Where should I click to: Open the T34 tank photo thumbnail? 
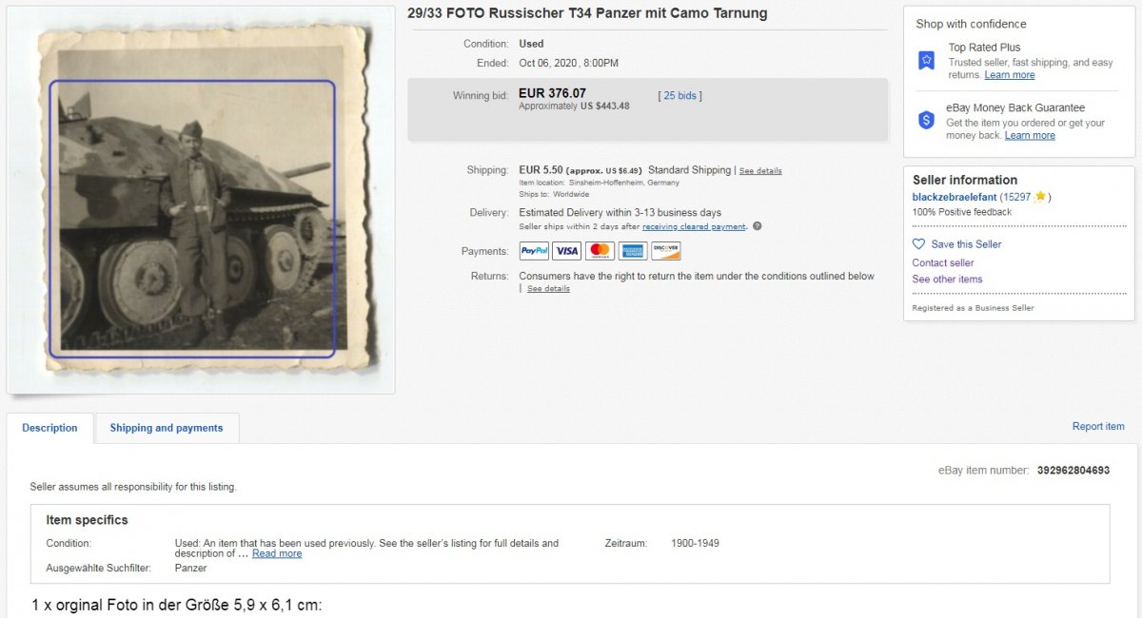pos(200,200)
